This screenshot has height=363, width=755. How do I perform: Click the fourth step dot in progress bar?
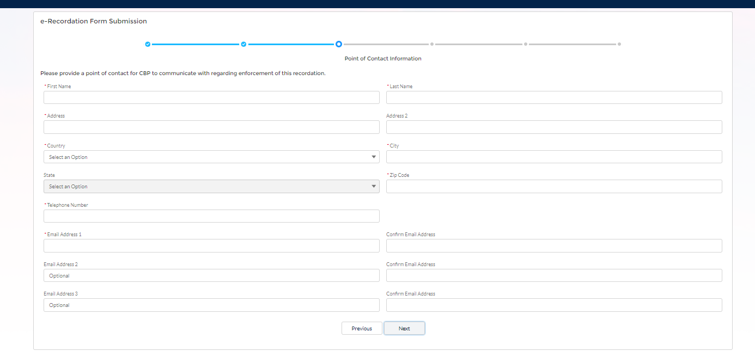pyautogui.click(x=432, y=44)
